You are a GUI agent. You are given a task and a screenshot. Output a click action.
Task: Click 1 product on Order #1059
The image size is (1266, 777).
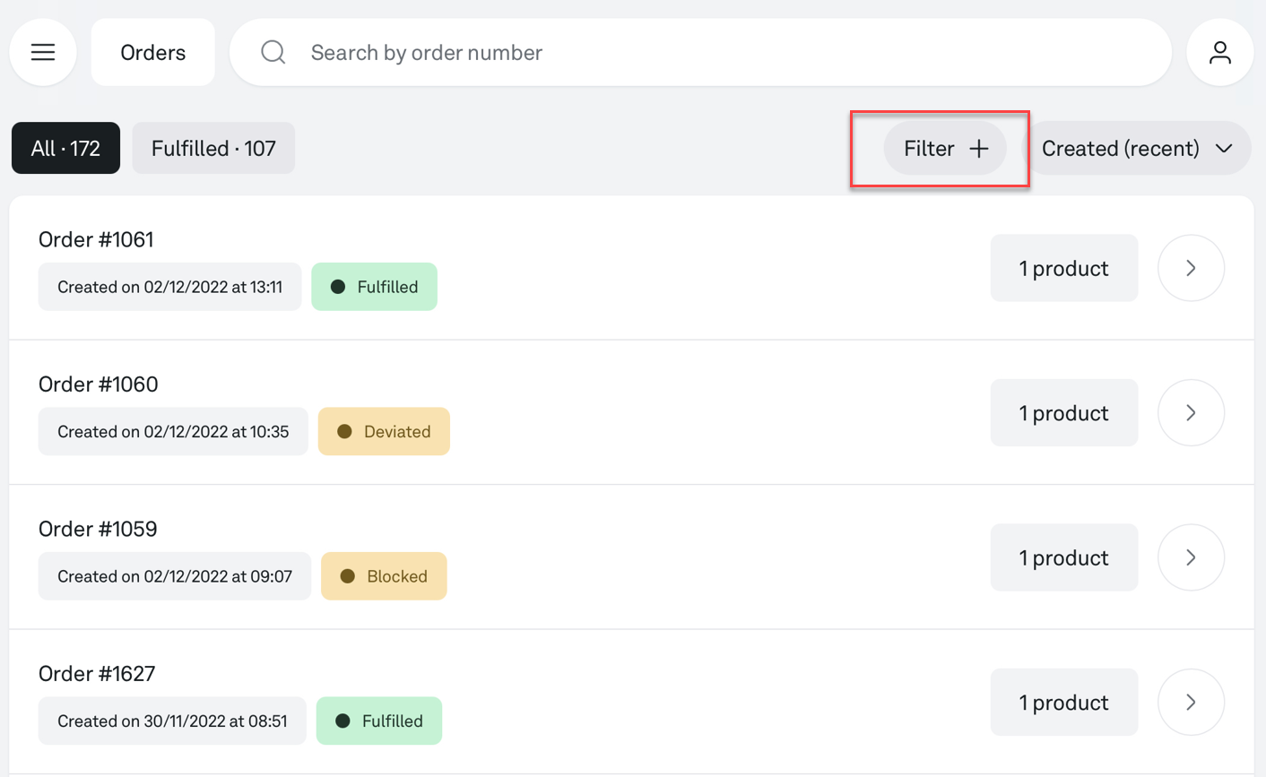tap(1063, 557)
